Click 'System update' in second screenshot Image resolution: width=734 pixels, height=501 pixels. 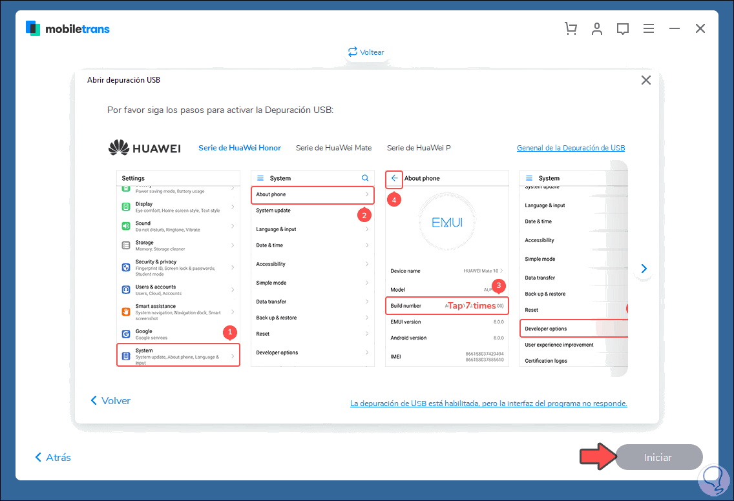(273, 210)
